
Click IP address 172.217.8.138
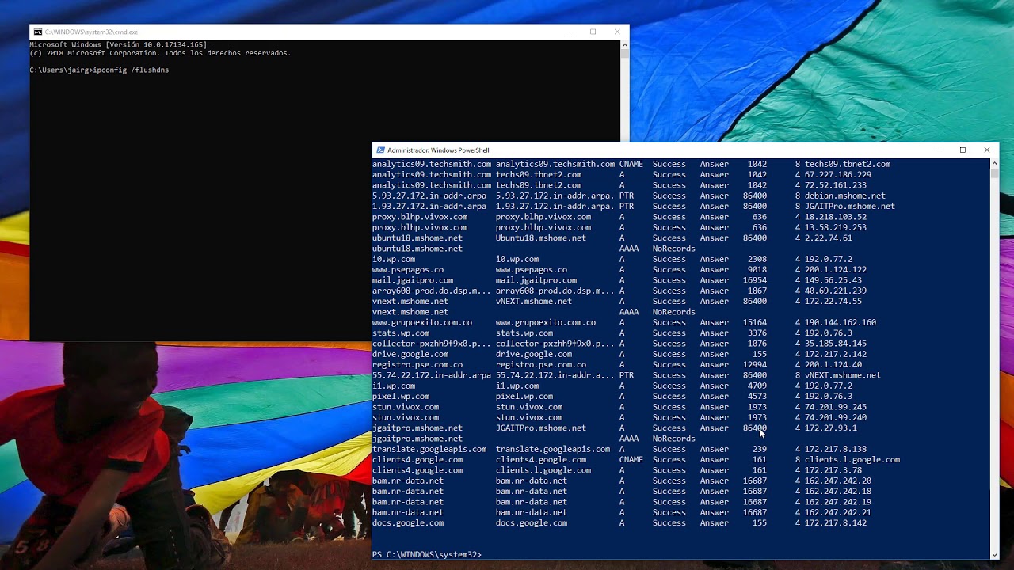[836, 449]
